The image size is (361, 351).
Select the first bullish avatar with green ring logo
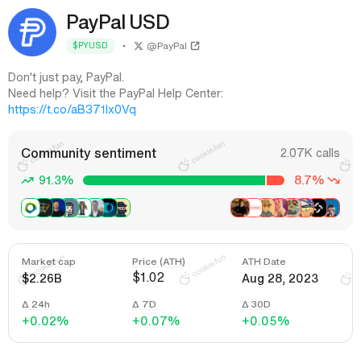[31, 208]
